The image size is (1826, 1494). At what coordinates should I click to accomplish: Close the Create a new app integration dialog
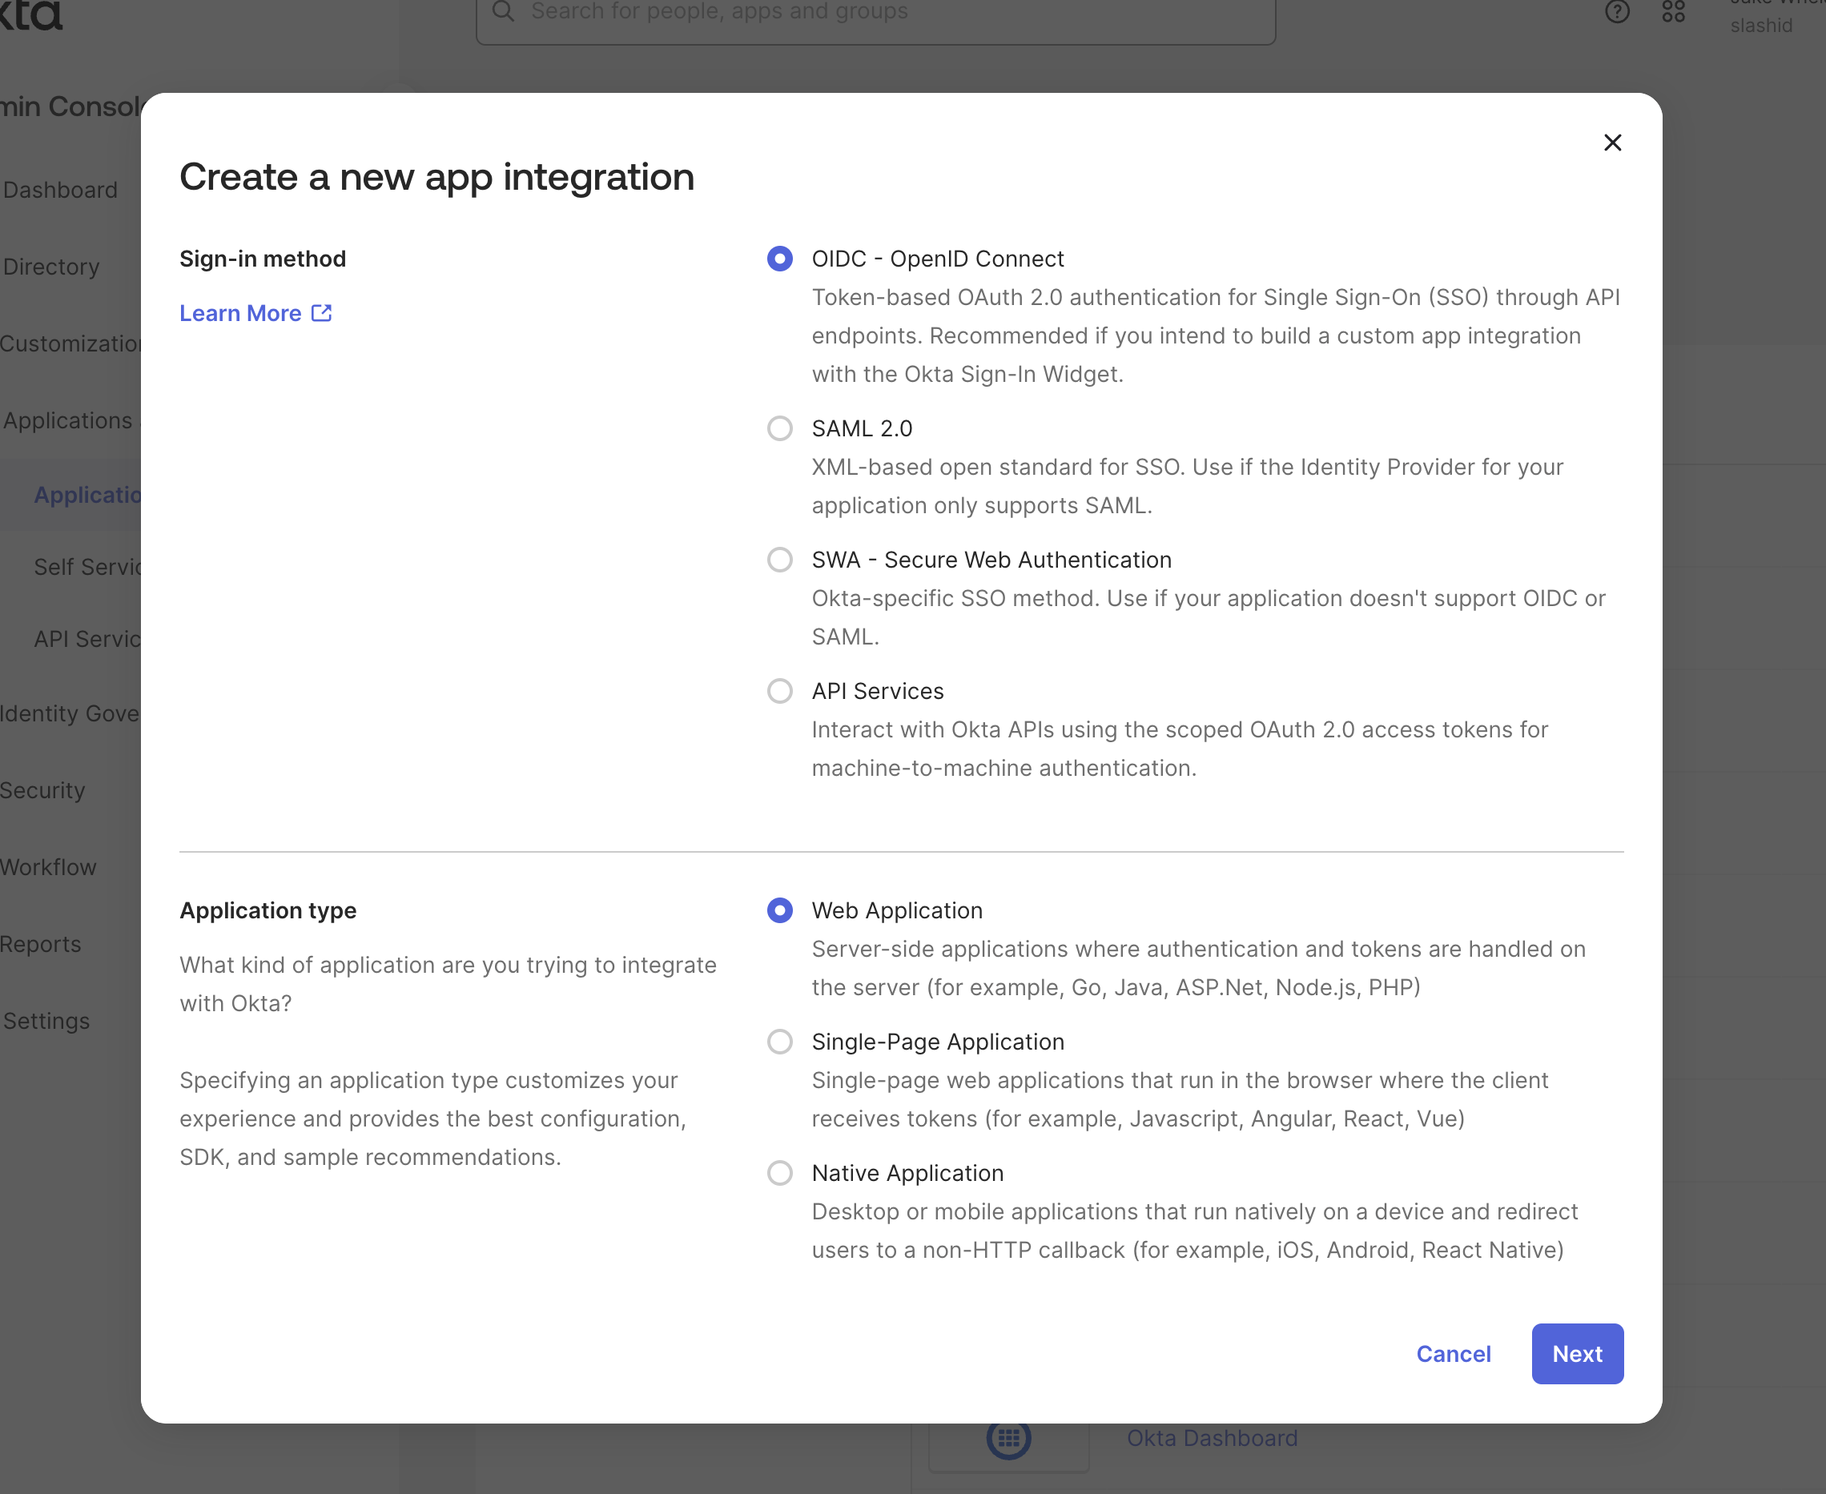(1612, 143)
